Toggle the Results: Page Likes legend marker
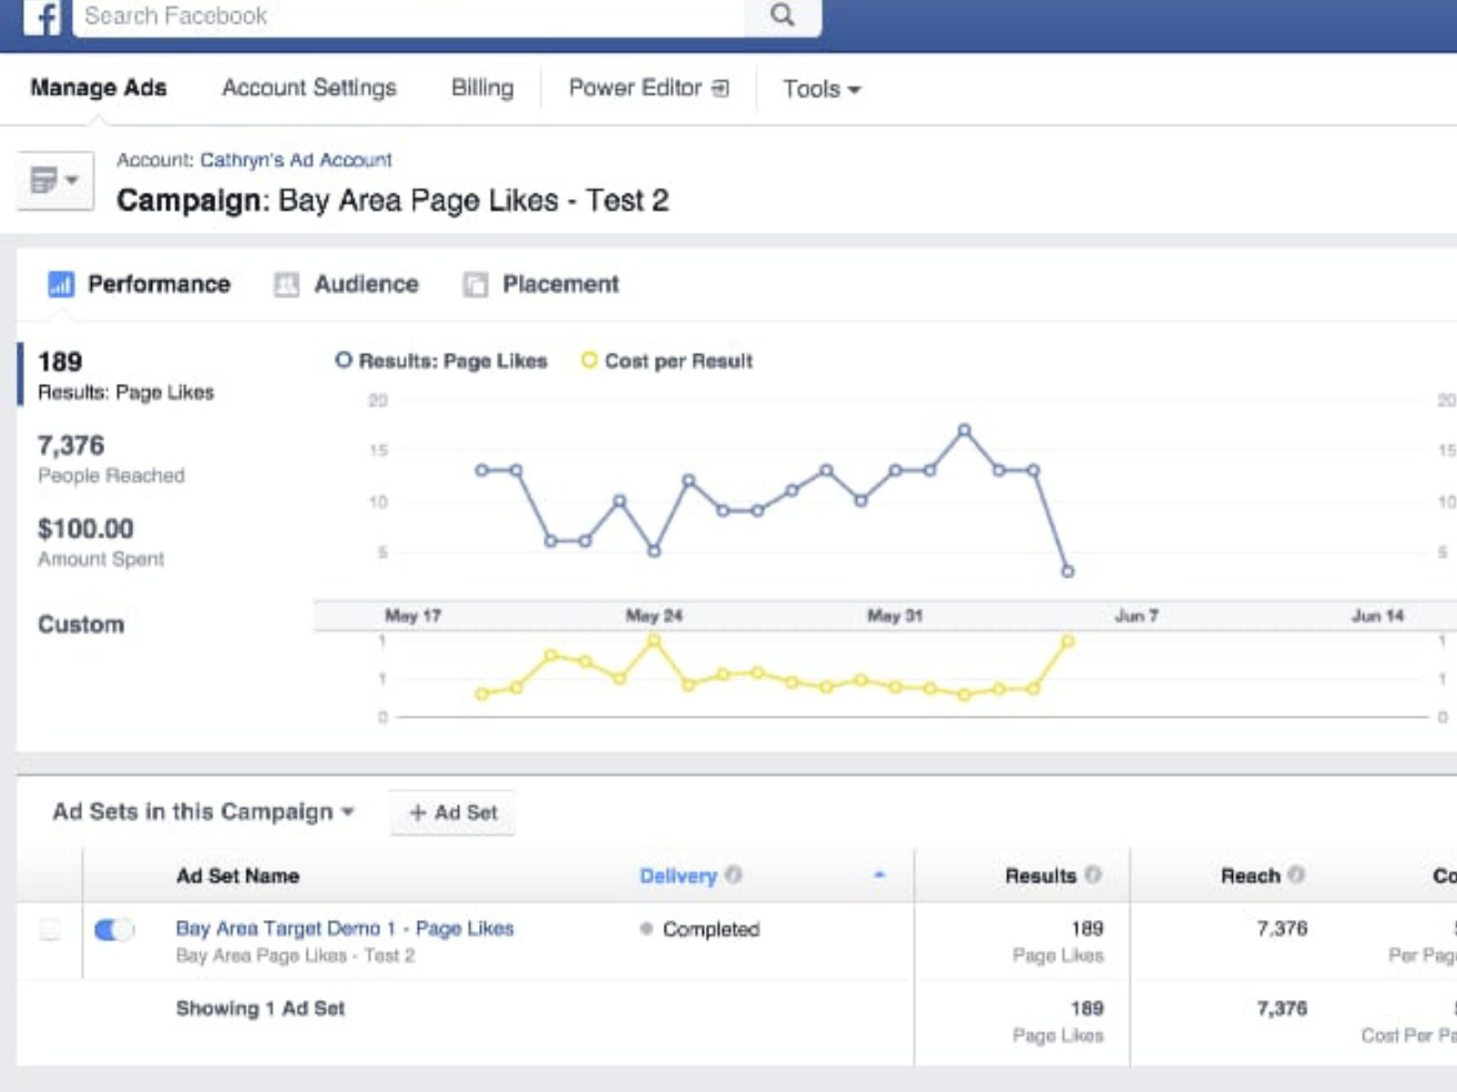The height and width of the screenshot is (1092, 1457). [x=343, y=360]
